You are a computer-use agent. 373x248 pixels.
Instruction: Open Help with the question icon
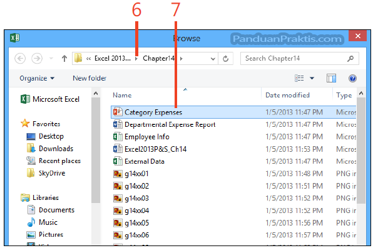click(352, 78)
